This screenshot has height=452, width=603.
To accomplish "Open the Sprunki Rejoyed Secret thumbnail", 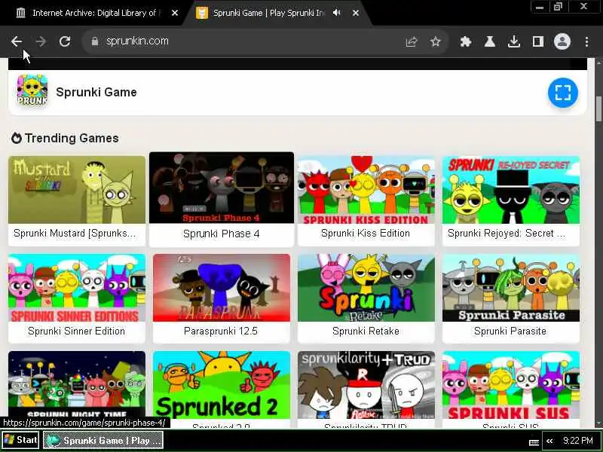I will [x=511, y=190].
